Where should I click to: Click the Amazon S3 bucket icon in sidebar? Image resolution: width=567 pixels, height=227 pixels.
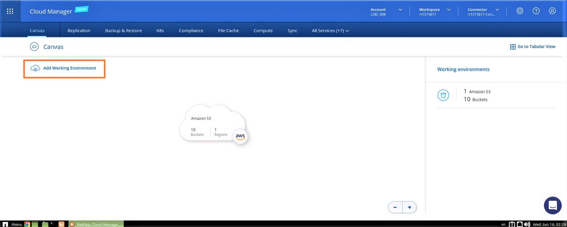tap(443, 95)
